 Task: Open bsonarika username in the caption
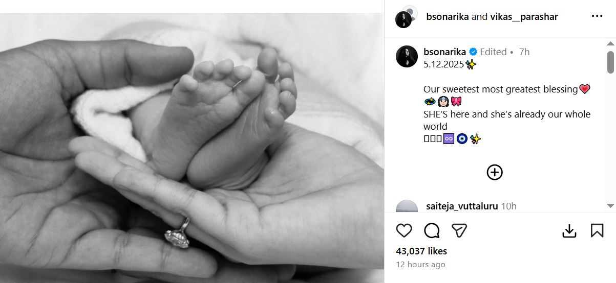click(445, 52)
